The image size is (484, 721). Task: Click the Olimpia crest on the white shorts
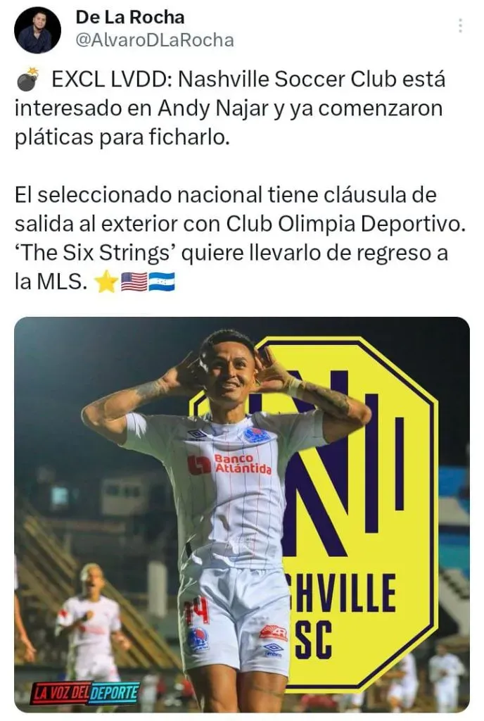(x=198, y=639)
